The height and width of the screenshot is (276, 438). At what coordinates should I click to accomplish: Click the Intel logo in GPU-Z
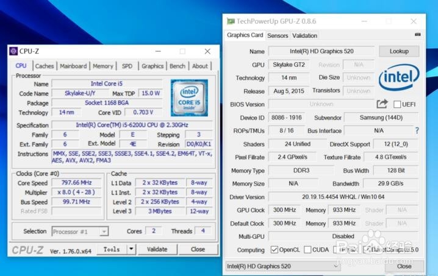click(x=399, y=77)
